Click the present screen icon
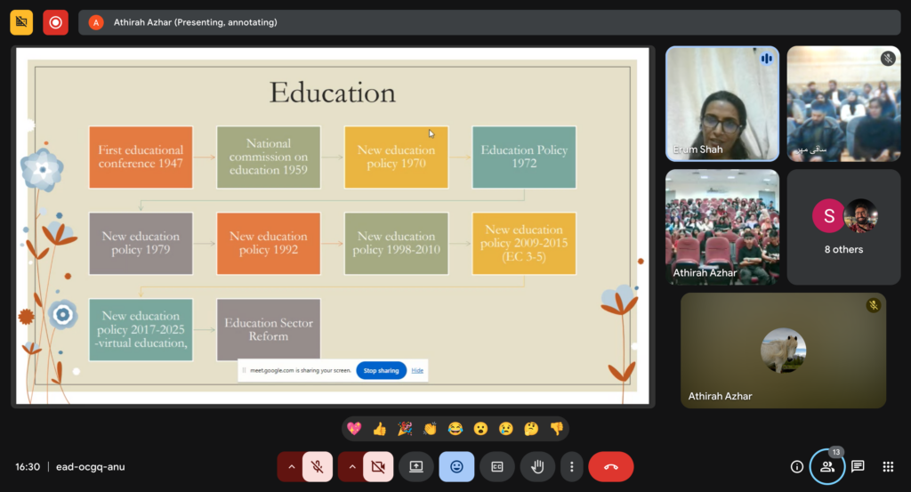Viewport: 911px width, 492px height. click(415, 466)
